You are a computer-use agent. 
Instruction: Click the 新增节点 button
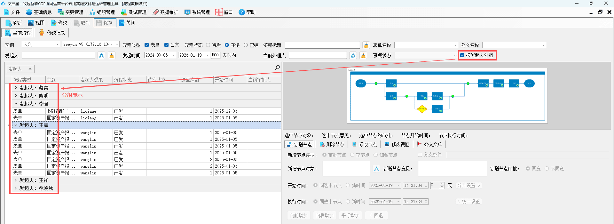299,144
